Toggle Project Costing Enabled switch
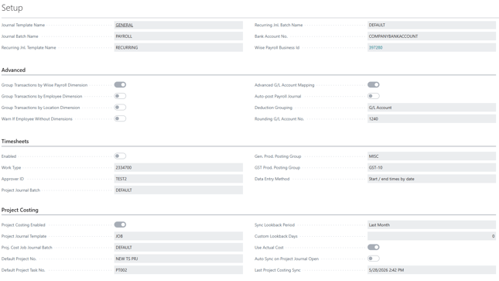This screenshot has width=499, height=281. (x=120, y=224)
